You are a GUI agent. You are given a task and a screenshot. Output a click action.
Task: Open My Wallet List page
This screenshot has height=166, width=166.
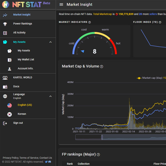point(26,60)
